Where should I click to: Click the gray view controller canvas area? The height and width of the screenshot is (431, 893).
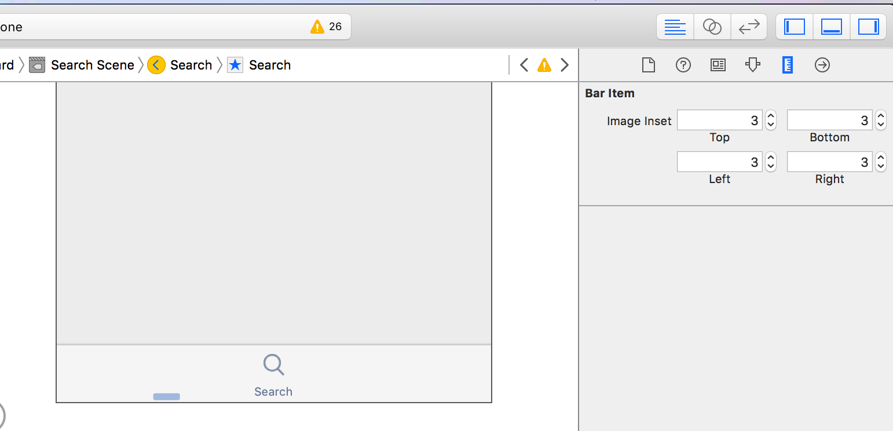274,213
